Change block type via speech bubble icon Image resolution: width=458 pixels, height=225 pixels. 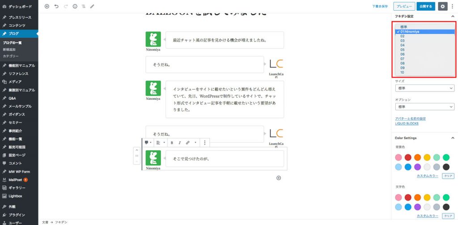[x=147, y=143]
